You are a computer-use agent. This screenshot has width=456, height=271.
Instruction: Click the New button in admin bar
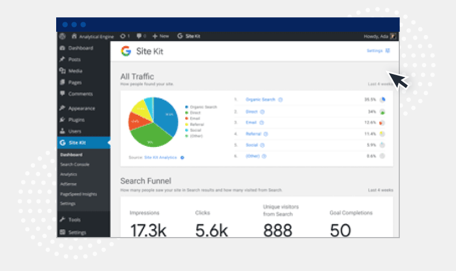click(161, 36)
